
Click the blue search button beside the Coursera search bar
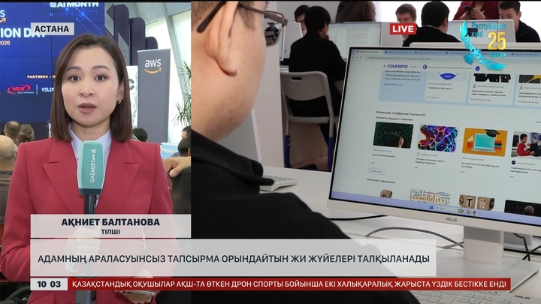coord(477,68)
